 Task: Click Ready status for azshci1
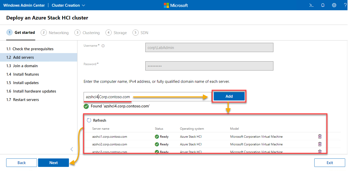(x=162, y=137)
